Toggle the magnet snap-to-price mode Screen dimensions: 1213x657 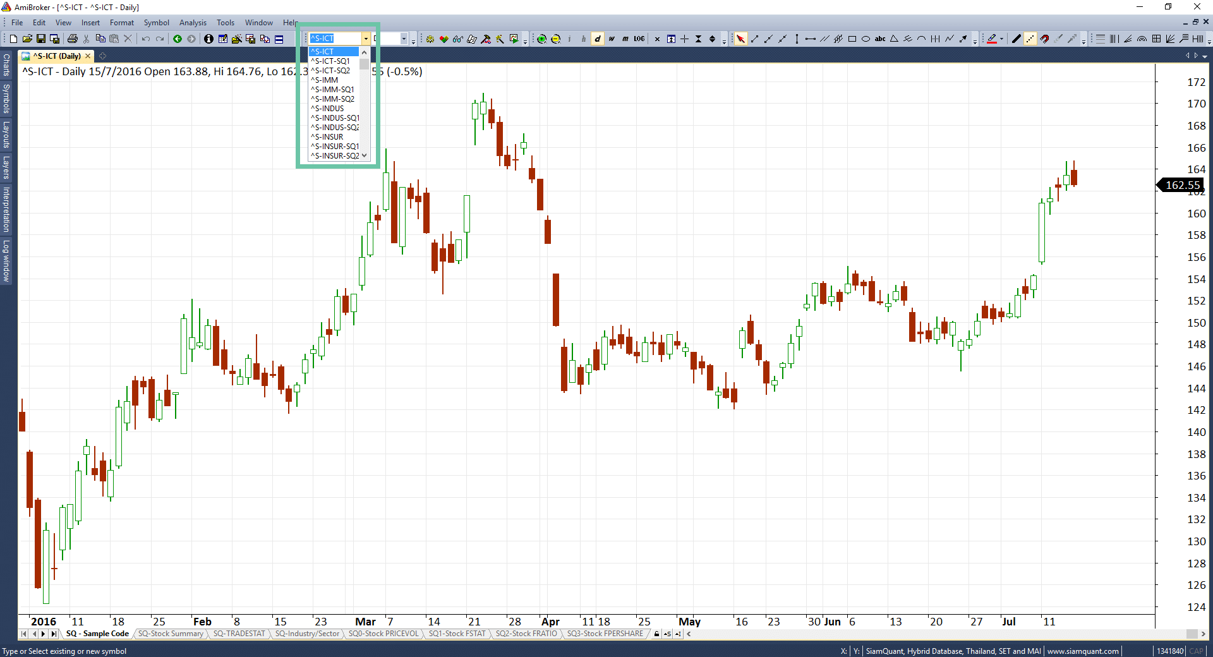pos(1044,39)
